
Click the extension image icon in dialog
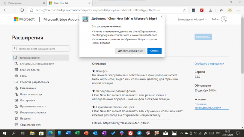click(85, 19)
